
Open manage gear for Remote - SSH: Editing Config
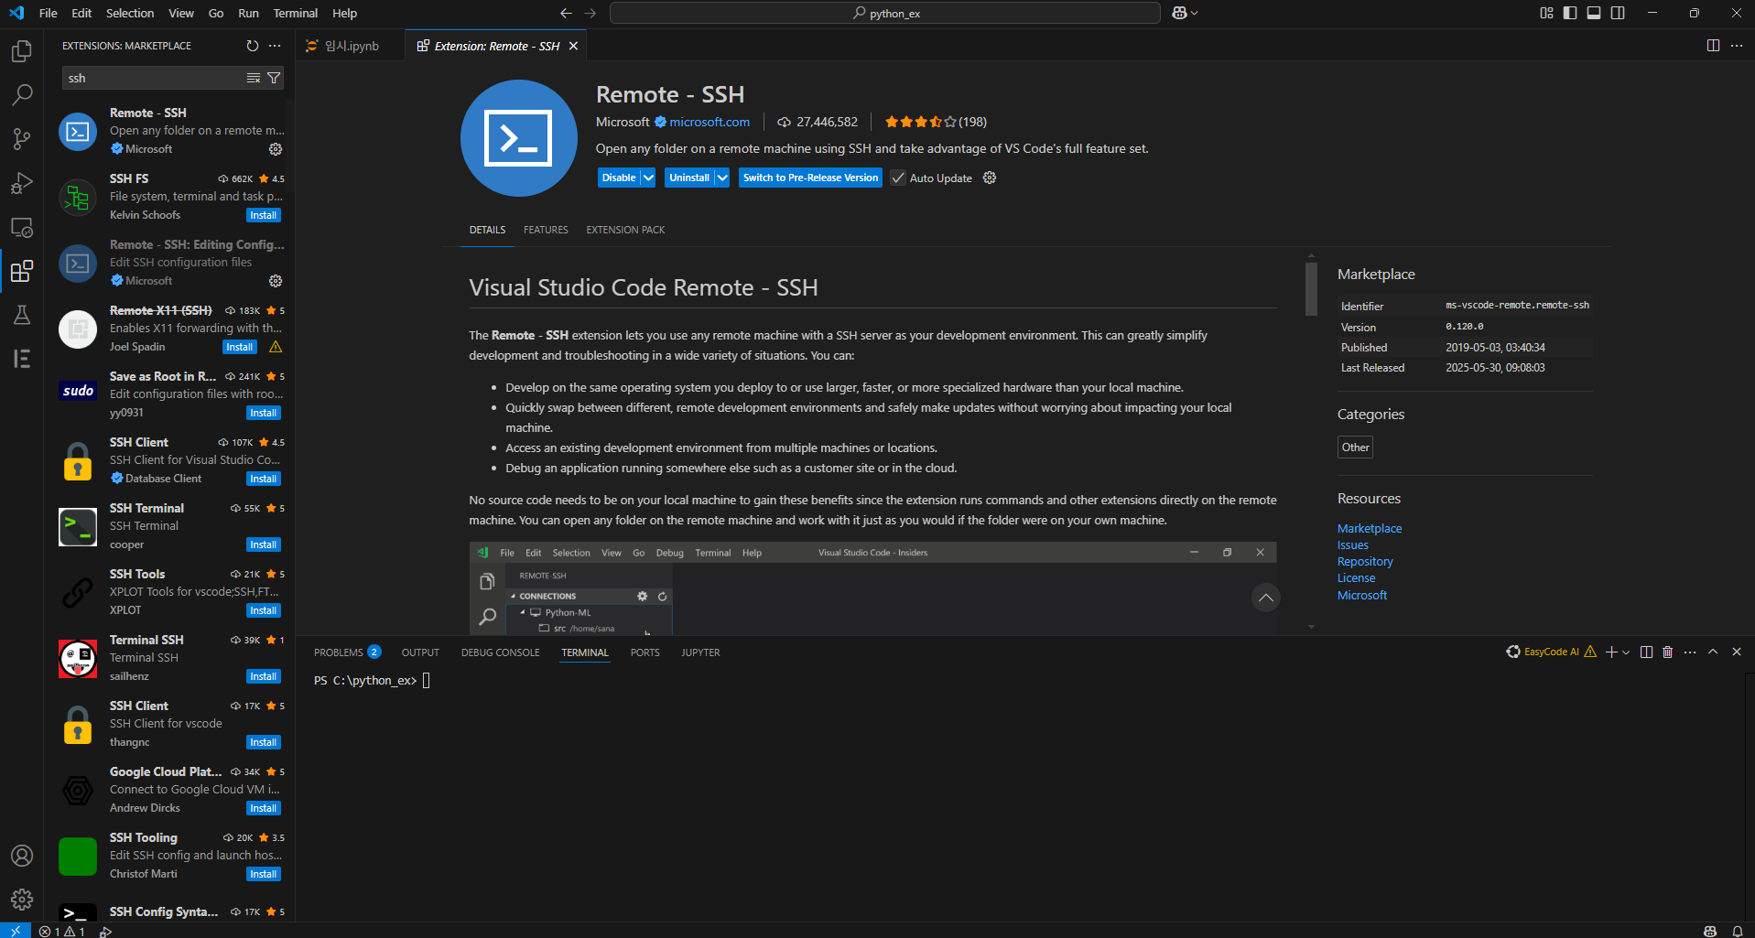click(276, 281)
